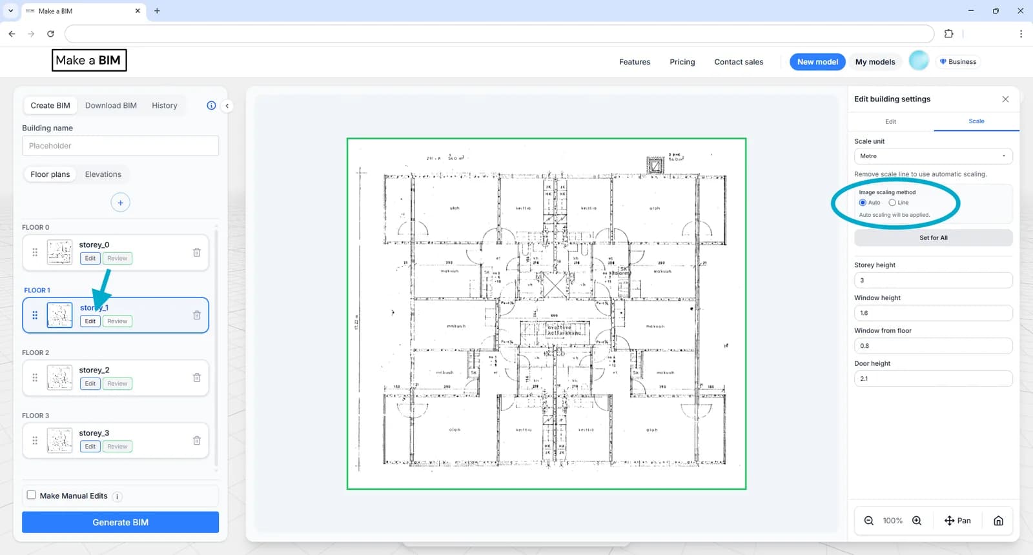Click the drag handle of storey_3
The image size is (1033, 555).
click(x=35, y=440)
